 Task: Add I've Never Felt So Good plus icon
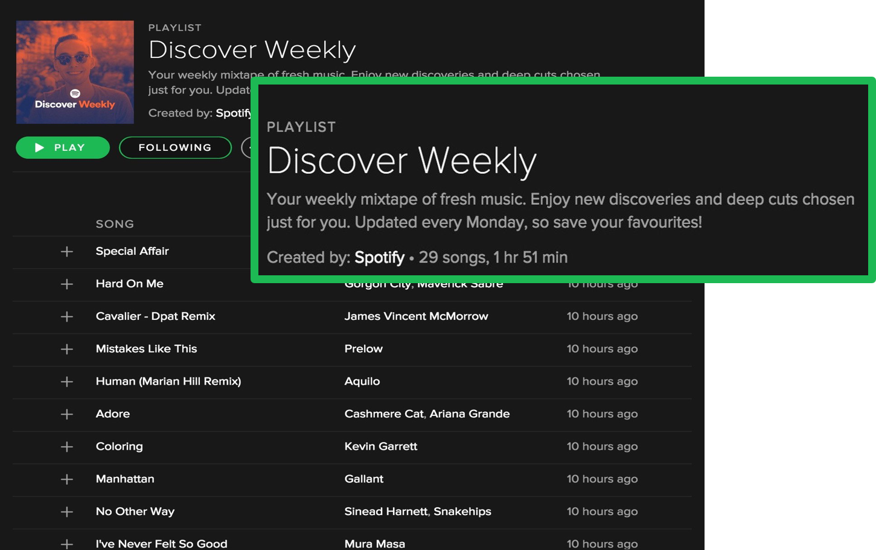[67, 544]
